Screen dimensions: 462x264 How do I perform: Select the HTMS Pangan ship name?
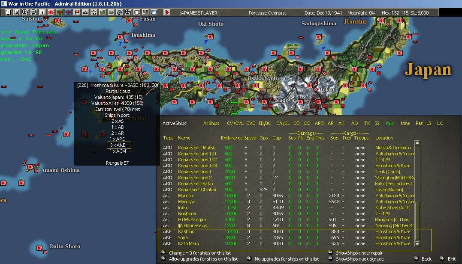[192, 220]
